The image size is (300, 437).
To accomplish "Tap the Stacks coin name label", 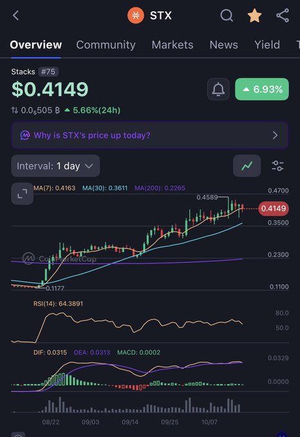I will point(23,72).
